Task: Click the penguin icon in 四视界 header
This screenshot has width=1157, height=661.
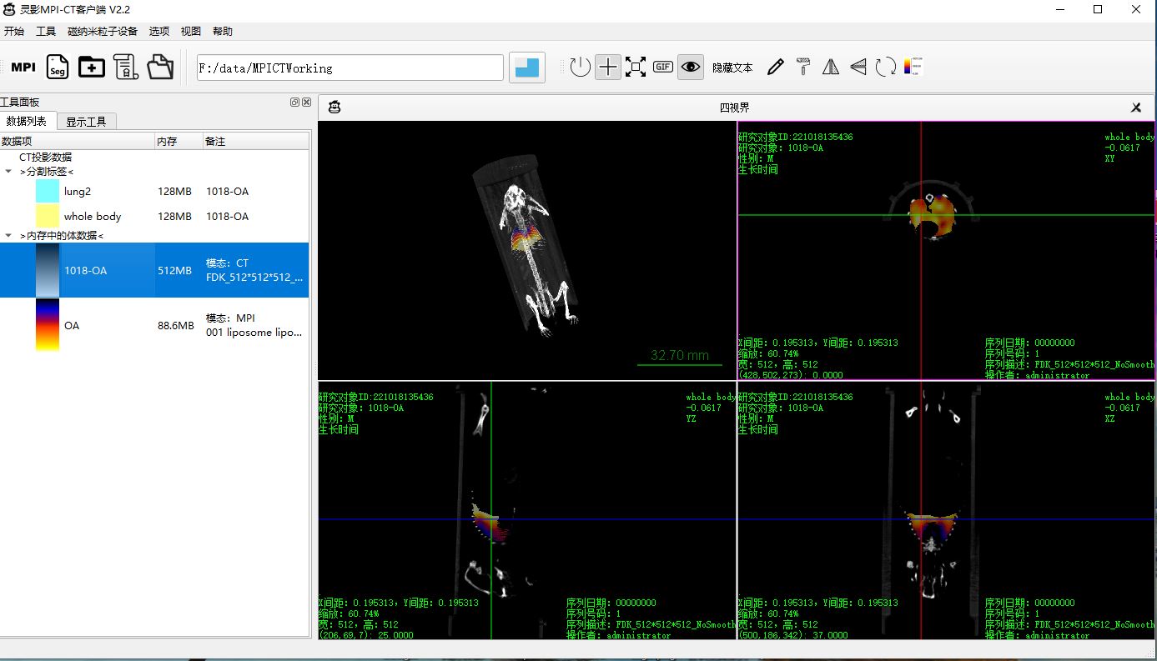Action: [x=335, y=108]
